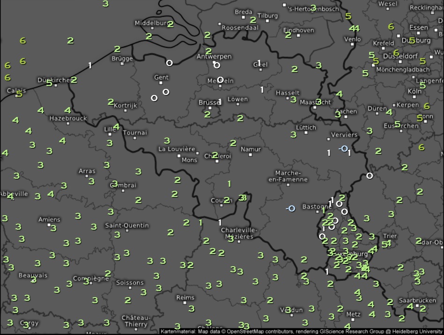Select the white 1 value west of Brügge

click(90, 65)
